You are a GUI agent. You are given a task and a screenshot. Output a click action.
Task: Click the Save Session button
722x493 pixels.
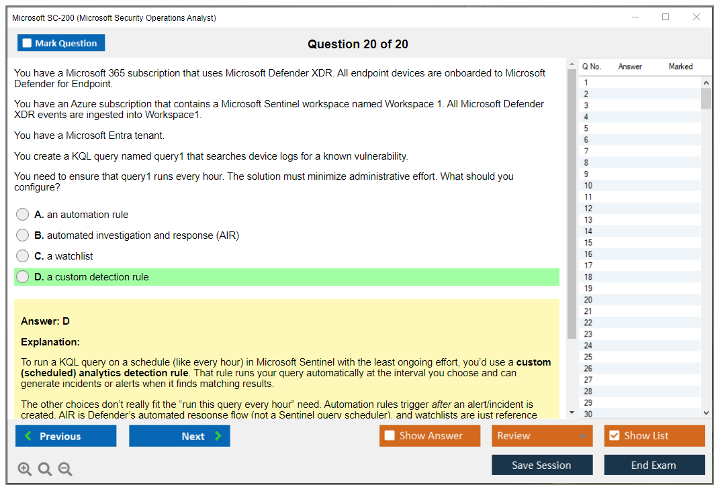coord(541,465)
